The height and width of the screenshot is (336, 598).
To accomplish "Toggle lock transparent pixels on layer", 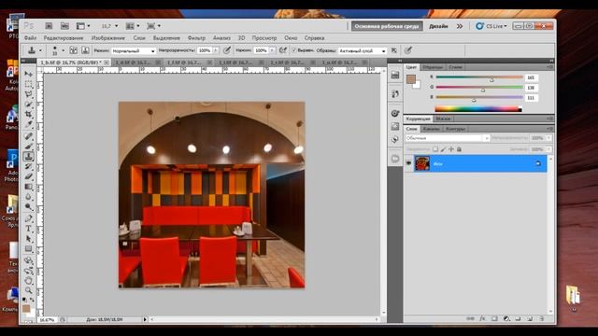I will click(435, 149).
